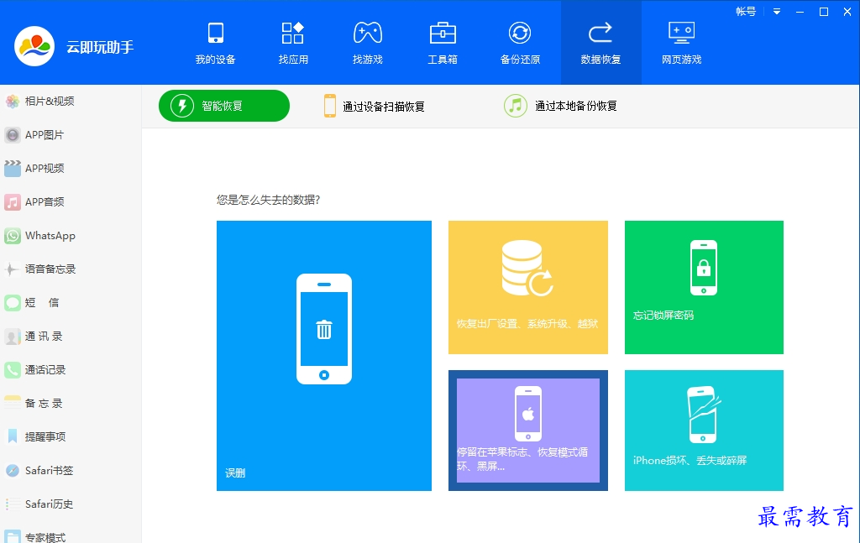Screen dimensions: 860x543
Task: Open 找游戏 gamepad icon
Action: tap(368, 33)
